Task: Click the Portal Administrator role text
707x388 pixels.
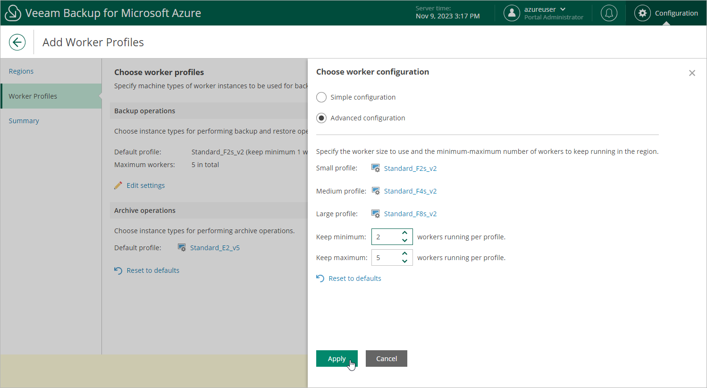Action: pyautogui.click(x=554, y=17)
